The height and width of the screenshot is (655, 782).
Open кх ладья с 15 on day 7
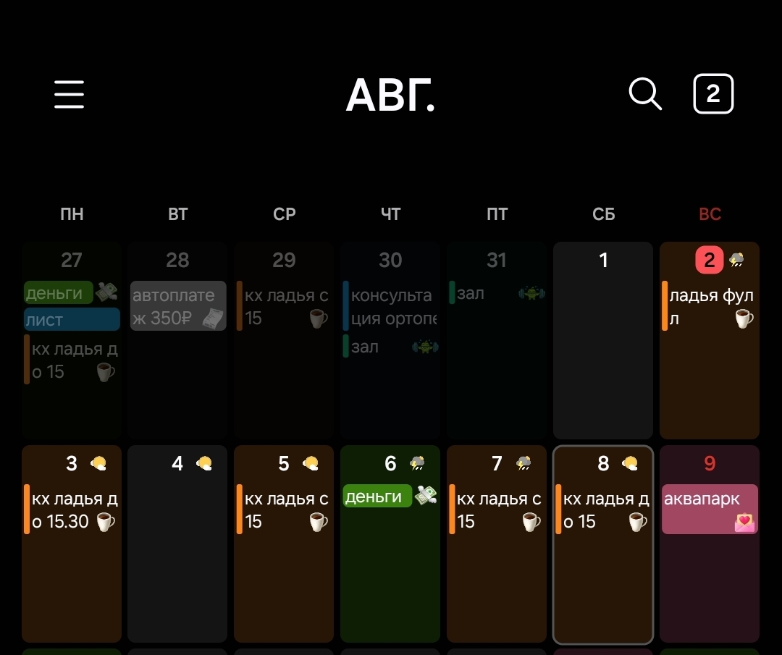(x=497, y=510)
